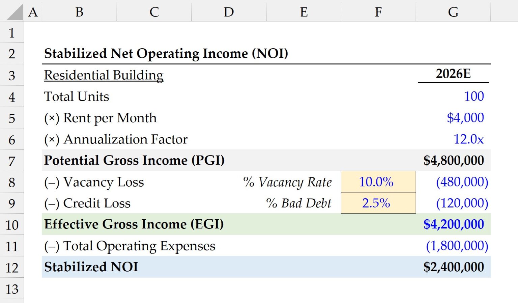Select the $4,200,000 Effective Gross Income cell
This screenshot has height=303, width=518.
[x=453, y=224]
